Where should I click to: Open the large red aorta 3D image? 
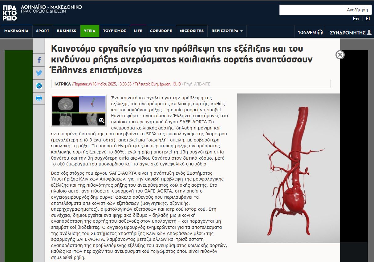coord(289,168)
